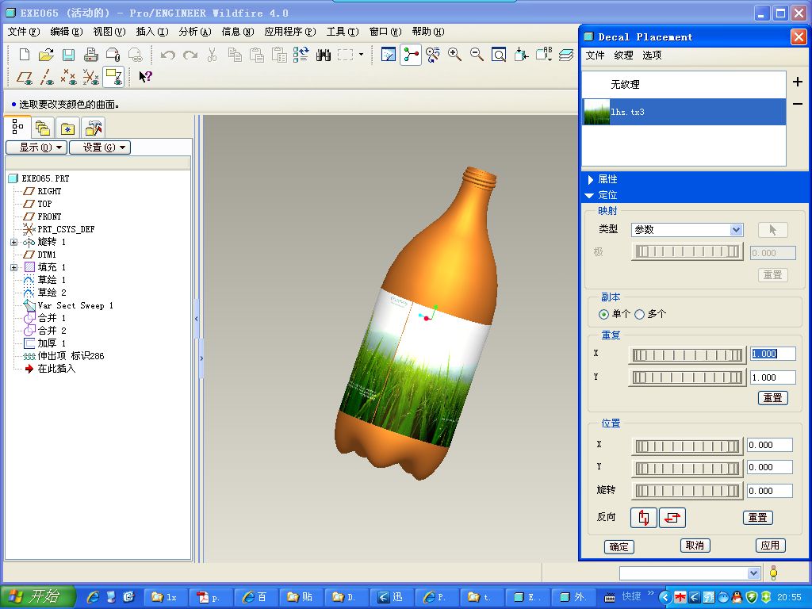The height and width of the screenshot is (609, 812).
Task: Open the 纹理 menu in Decal Placement
Action: [623, 56]
